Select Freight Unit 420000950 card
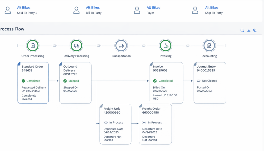Image resolution: width=264 pixels, height=151 pixels. [115, 124]
